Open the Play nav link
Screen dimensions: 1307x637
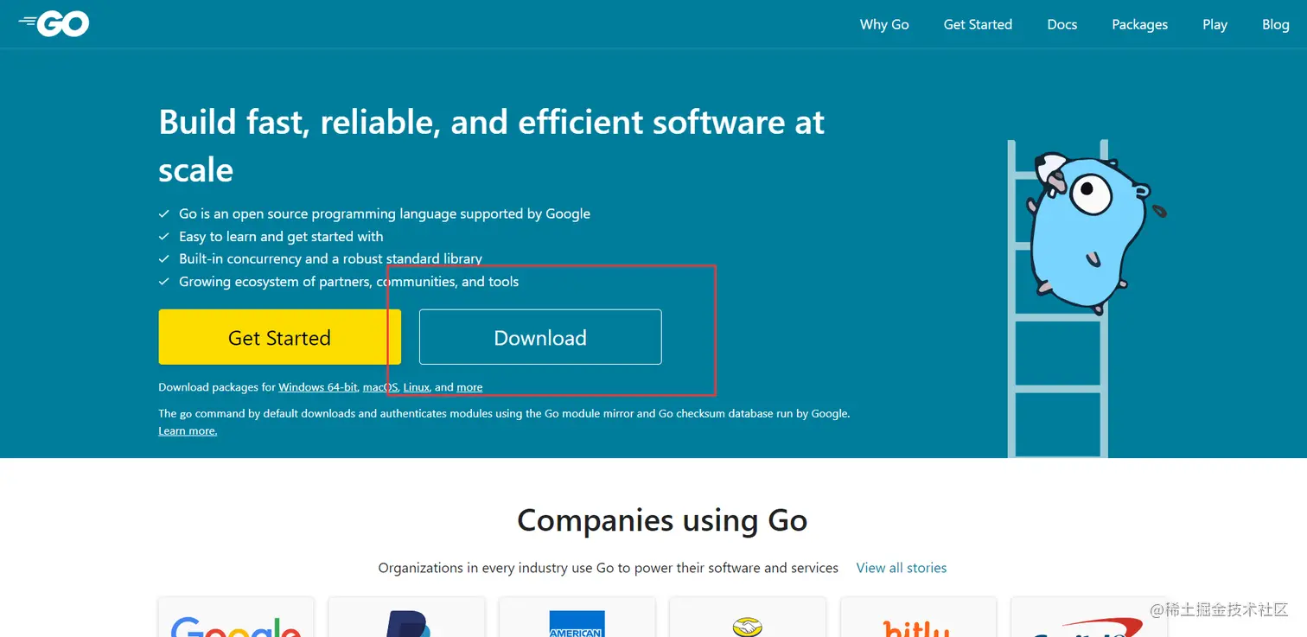pos(1215,24)
